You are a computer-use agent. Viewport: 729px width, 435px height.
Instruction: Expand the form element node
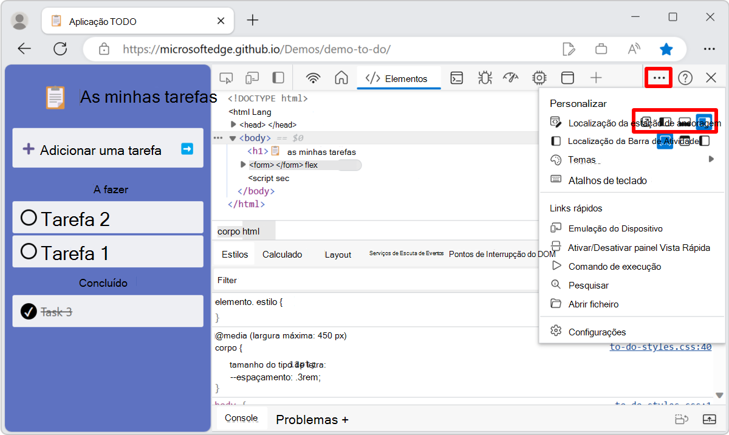tap(243, 164)
